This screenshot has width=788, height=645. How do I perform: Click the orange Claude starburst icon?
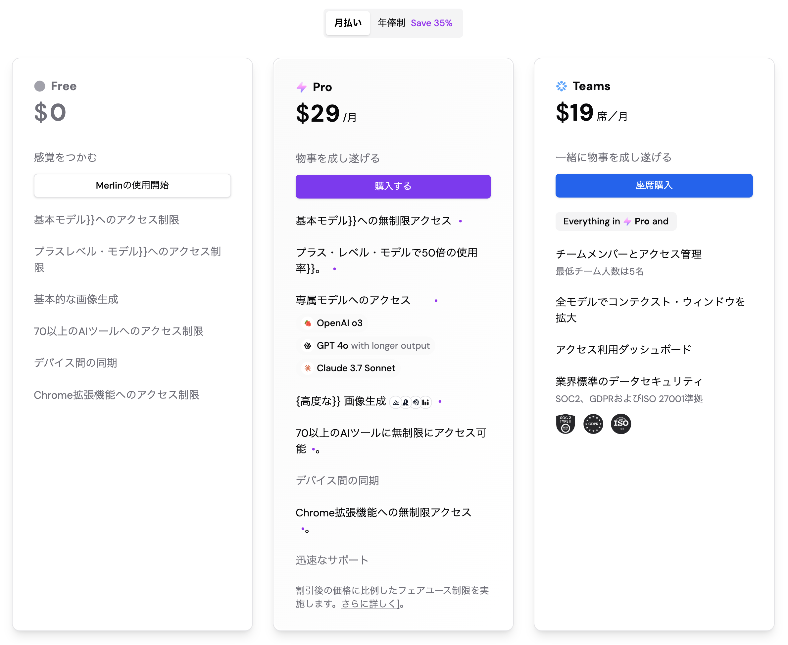coord(308,368)
